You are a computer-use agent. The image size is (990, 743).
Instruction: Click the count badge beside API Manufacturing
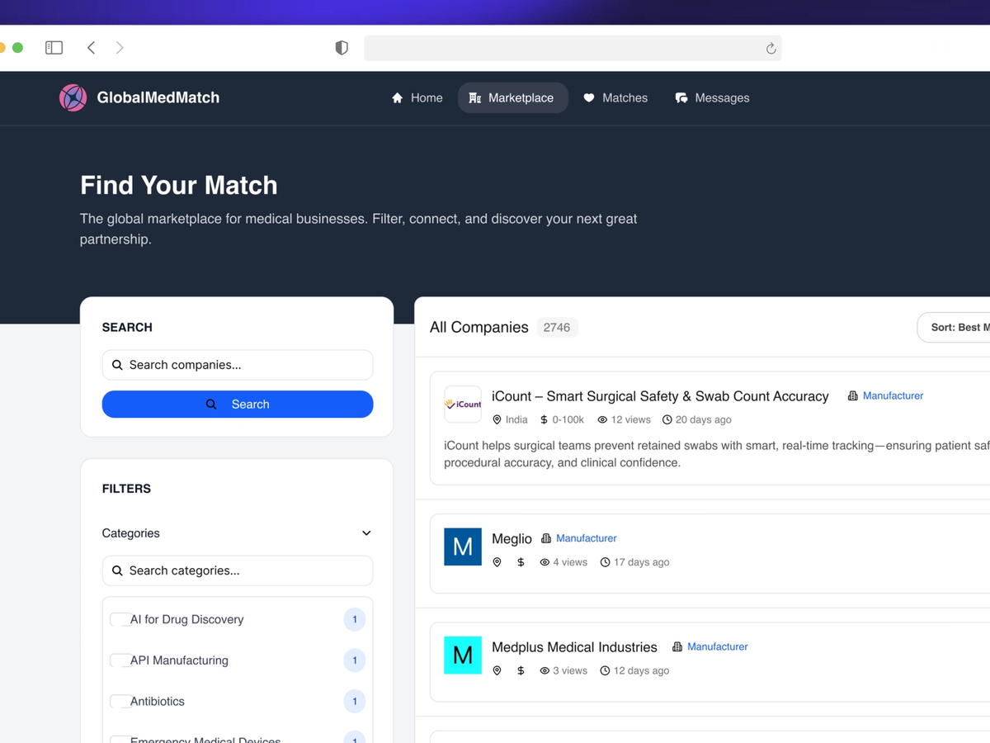pyautogui.click(x=355, y=660)
